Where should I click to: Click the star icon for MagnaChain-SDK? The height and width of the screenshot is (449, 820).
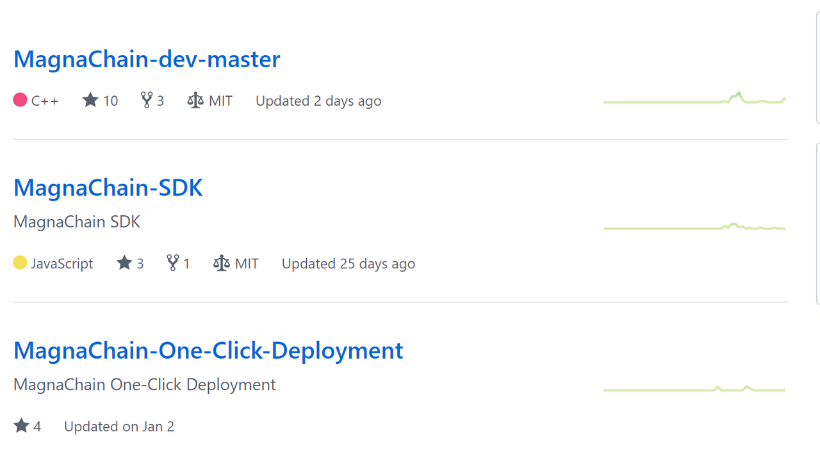tap(124, 263)
